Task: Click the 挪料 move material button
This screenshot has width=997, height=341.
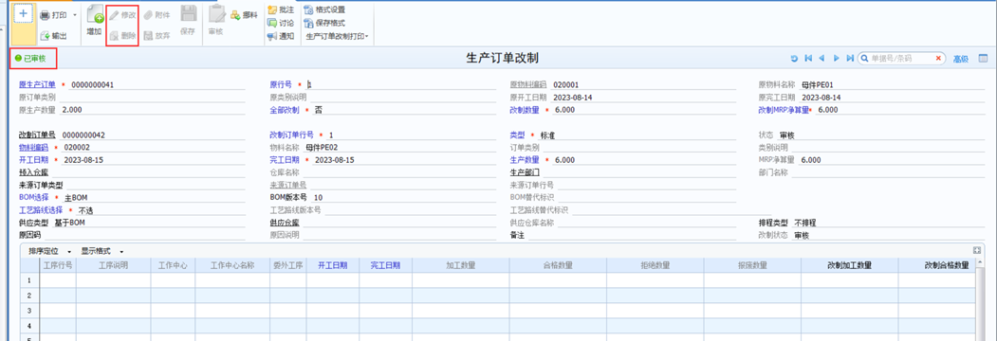Action: pyautogui.click(x=244, y=14)
